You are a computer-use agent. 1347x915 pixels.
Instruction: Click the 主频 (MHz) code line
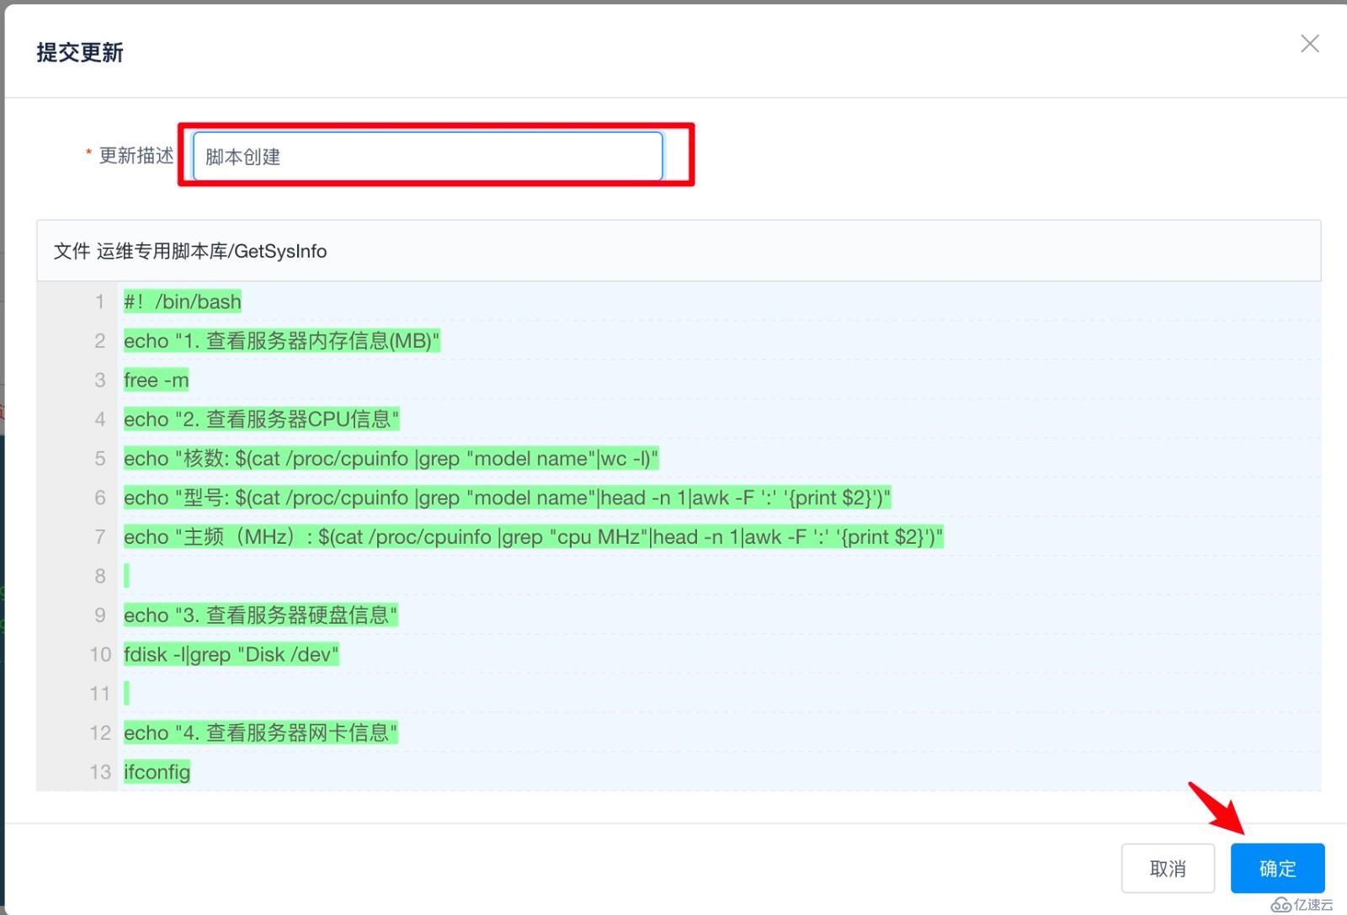[534, 536]
